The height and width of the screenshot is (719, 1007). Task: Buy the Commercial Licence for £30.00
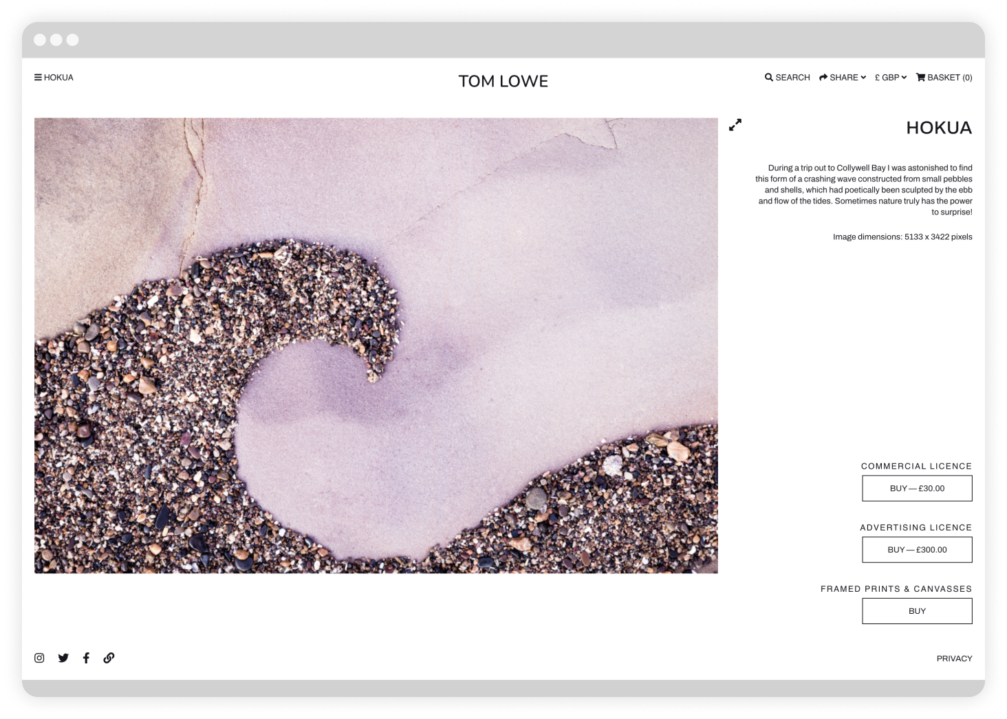(916, 488)
